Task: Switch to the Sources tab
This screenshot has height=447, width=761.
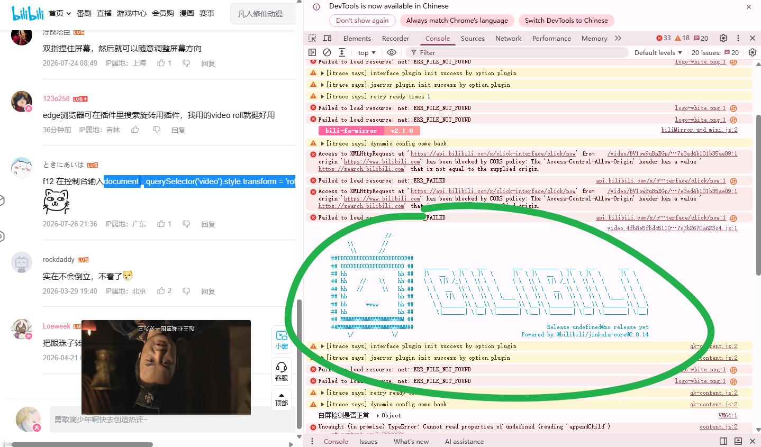Action: pos(473,38)
